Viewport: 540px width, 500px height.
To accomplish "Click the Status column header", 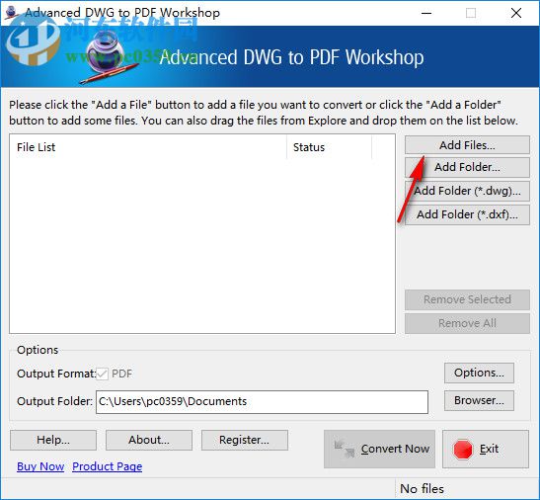I will (x=330, y=147).
